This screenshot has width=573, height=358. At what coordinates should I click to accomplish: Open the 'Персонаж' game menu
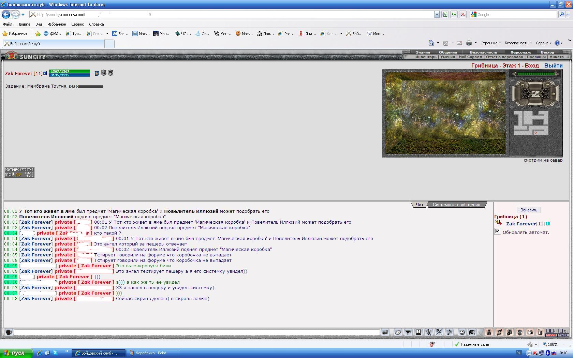tap(520, 52)
